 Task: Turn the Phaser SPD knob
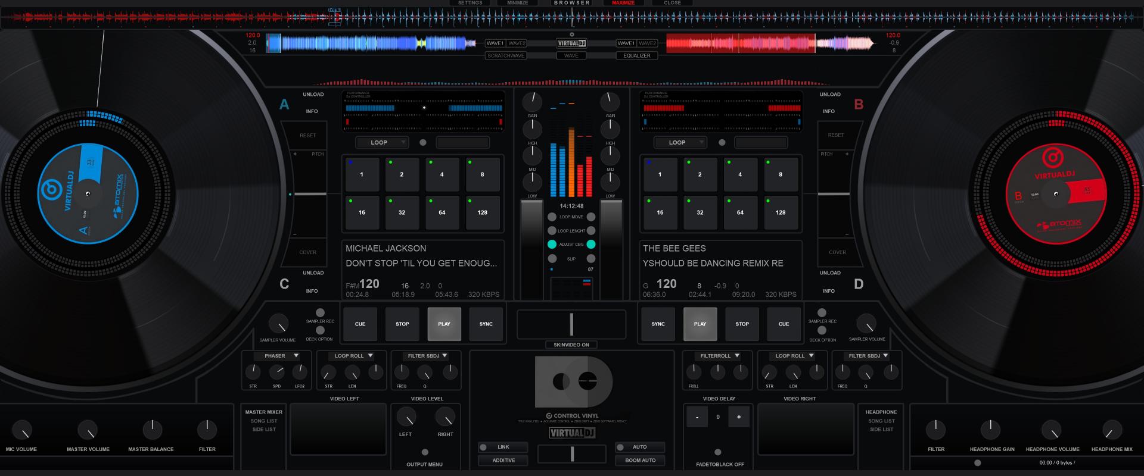pyautogui.click(x=277, y=372)
